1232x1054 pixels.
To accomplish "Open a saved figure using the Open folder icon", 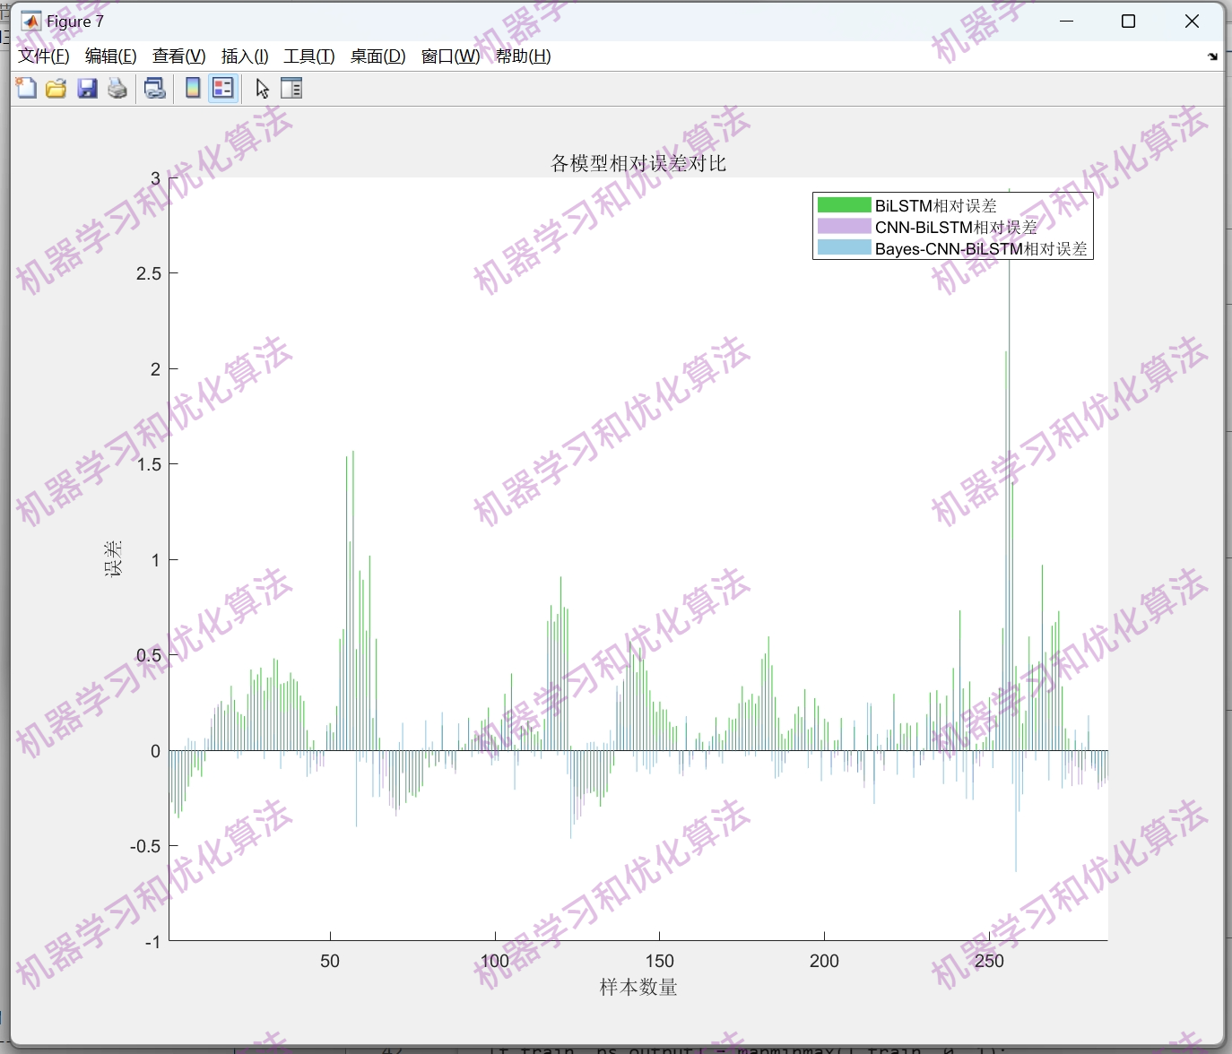I will (x=56, y=88).
